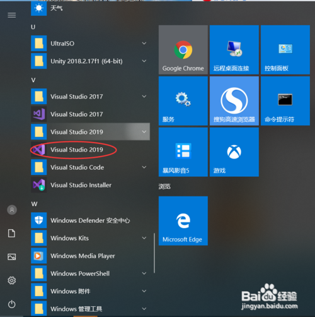Jump via the W letter header
The height and width of the screenshot is (317, 315).
(34, 204)
